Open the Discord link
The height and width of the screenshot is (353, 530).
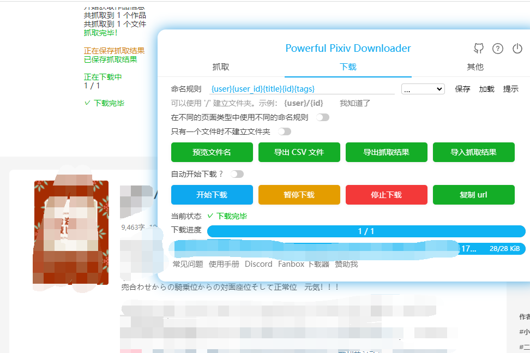(x=258, y=264)
